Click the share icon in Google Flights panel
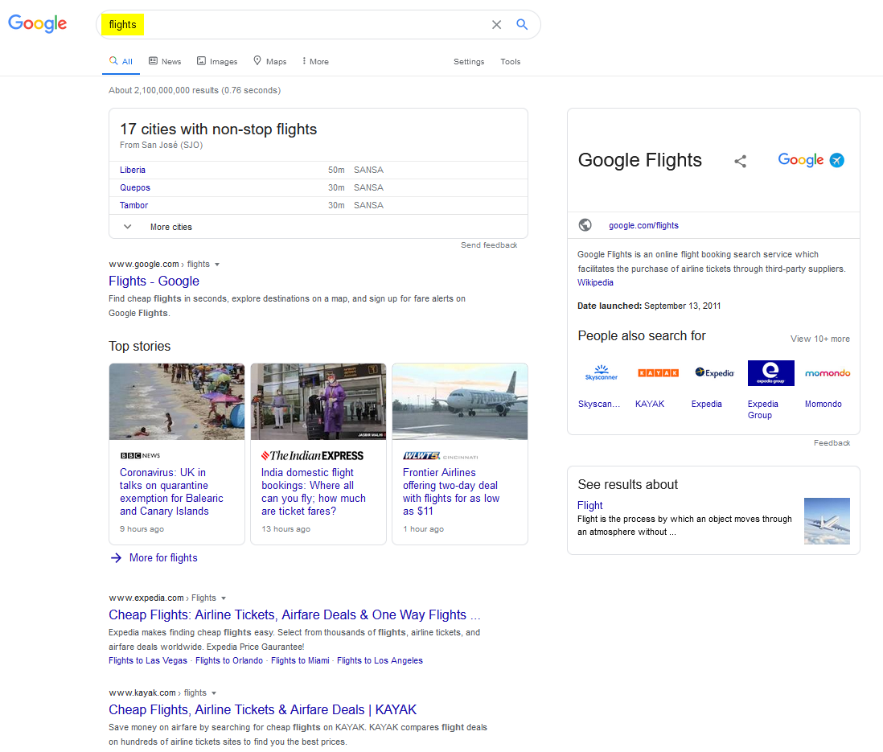 [741, 161]
